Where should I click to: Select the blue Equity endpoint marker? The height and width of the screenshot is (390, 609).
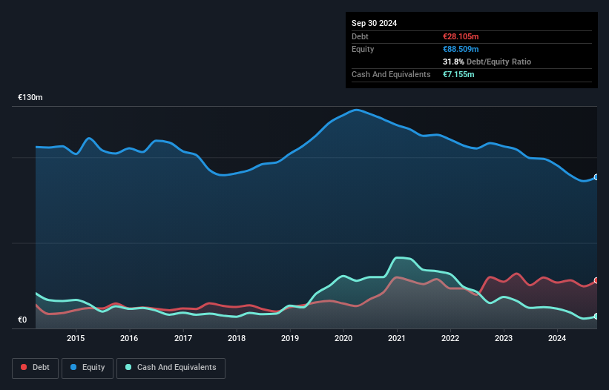pos(596,177)
